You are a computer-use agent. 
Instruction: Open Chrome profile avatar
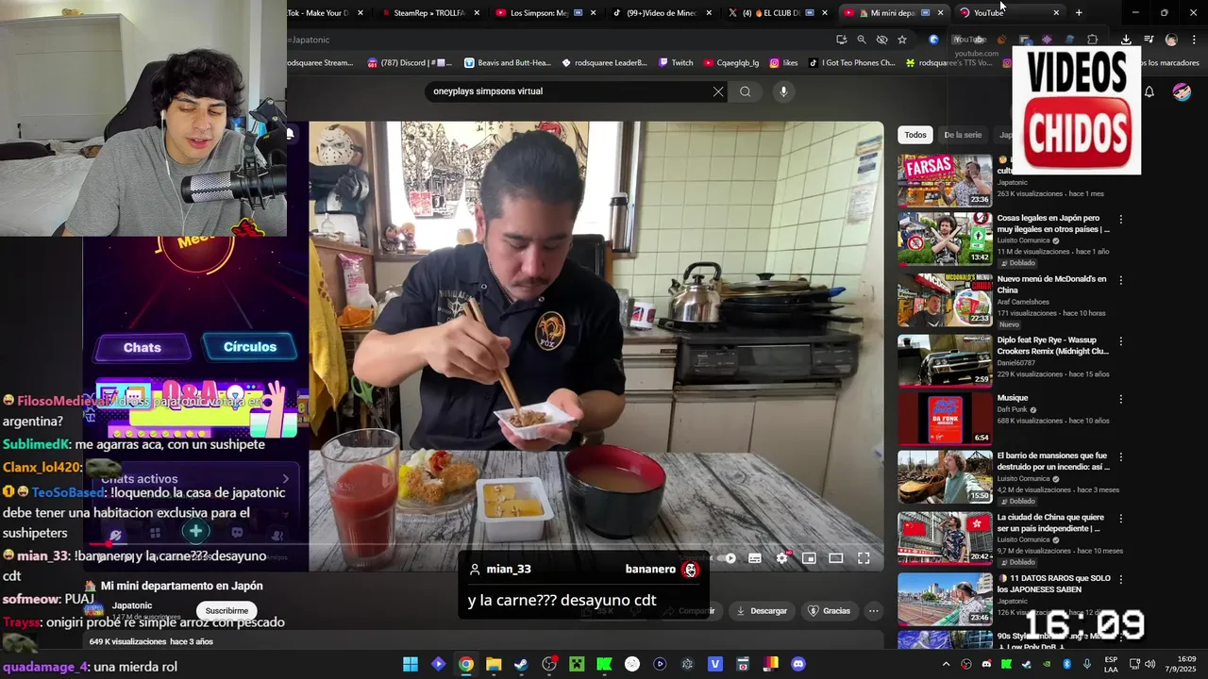point(1171,40)
